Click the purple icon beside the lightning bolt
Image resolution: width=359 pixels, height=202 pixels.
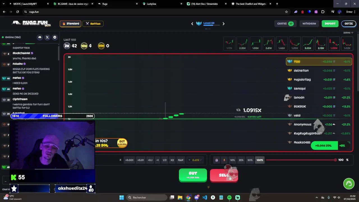pyautogui.click(x=217, y=160)
